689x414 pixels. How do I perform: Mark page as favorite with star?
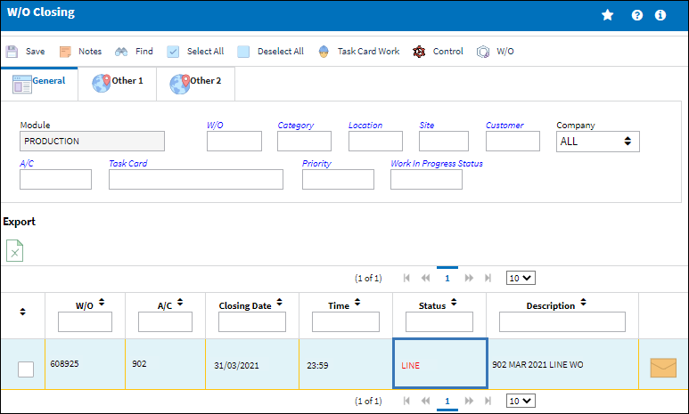click(x=607, y=15)
